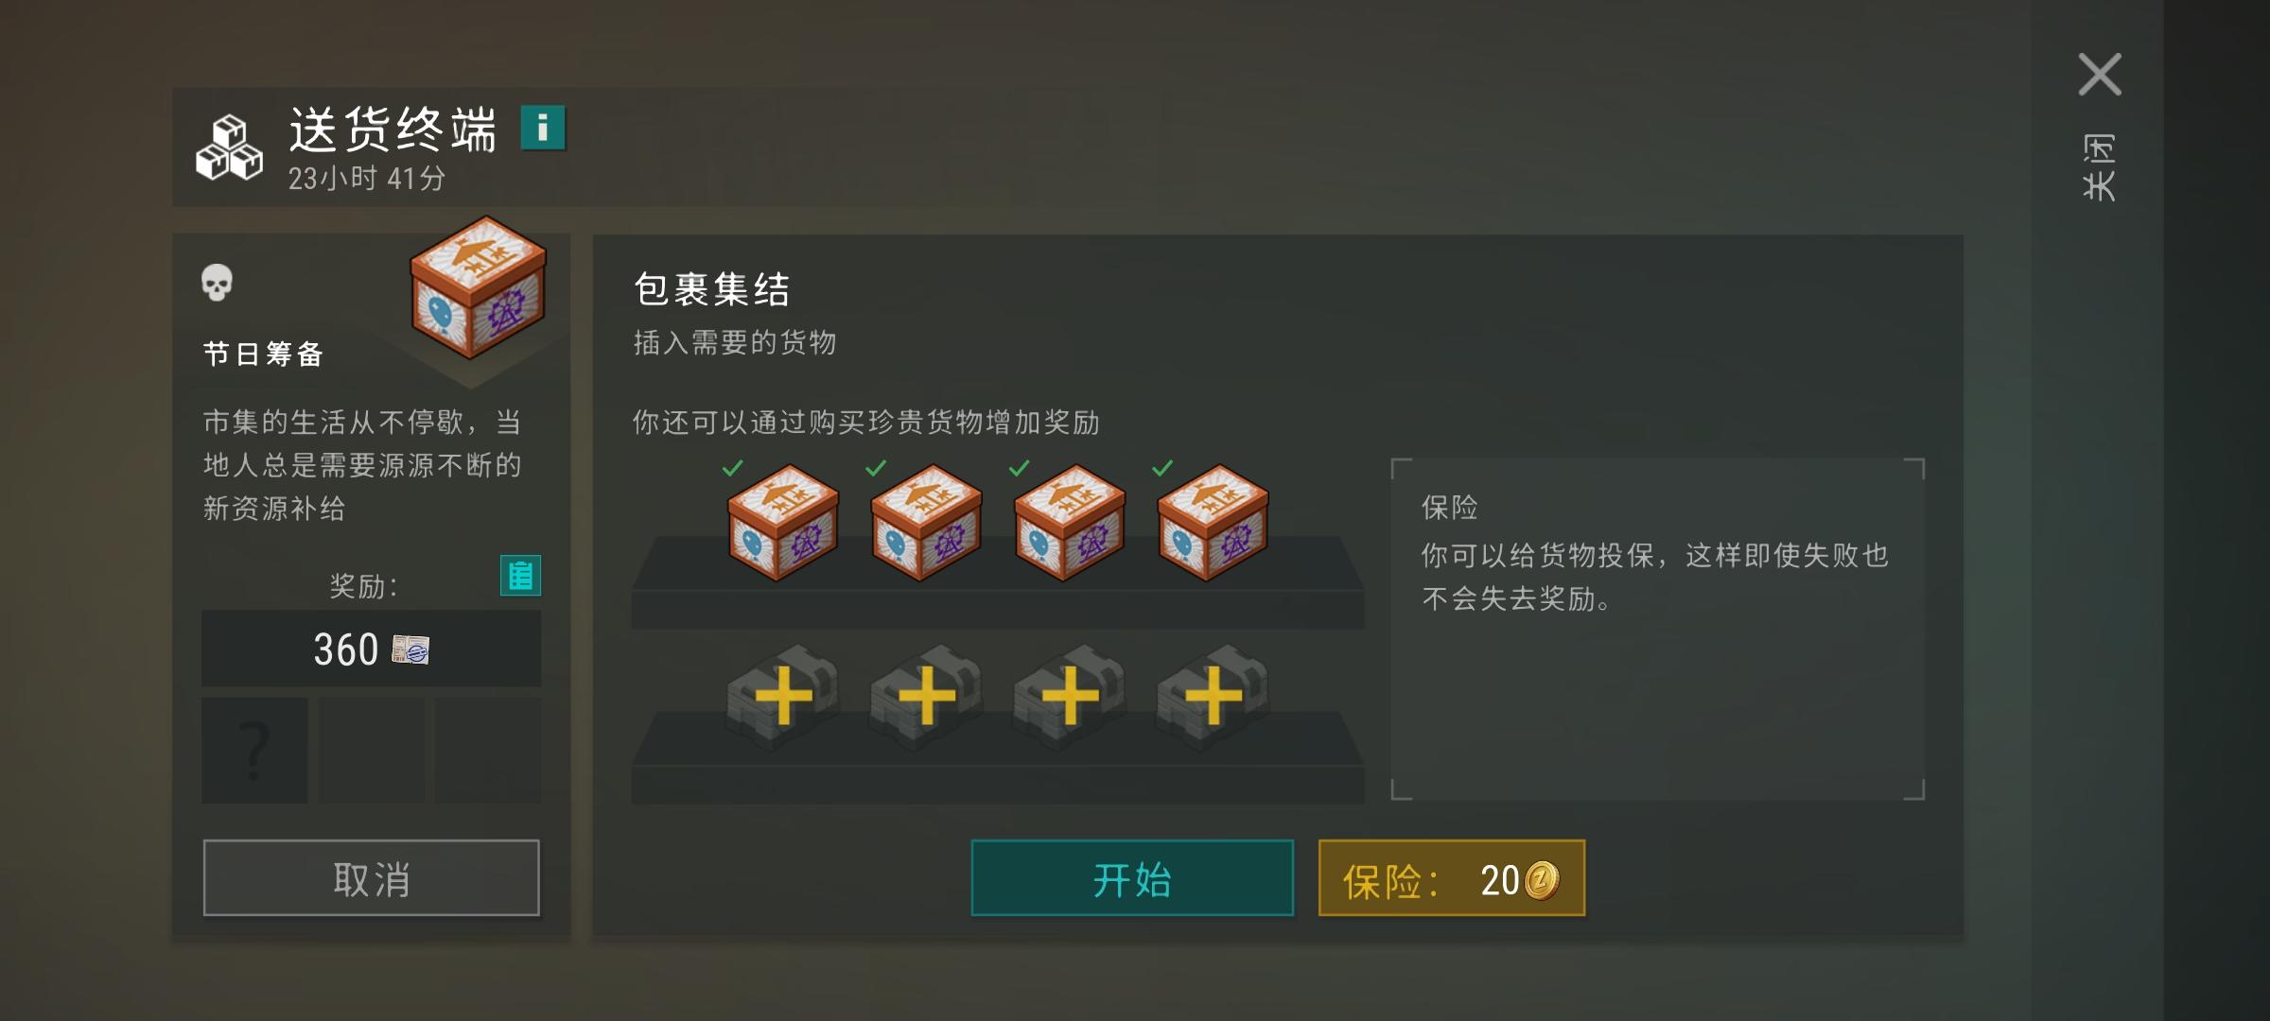2270x1021 pixels.
Task: Select the second festival crate on shelf
Action: click(x=926, y=522)
